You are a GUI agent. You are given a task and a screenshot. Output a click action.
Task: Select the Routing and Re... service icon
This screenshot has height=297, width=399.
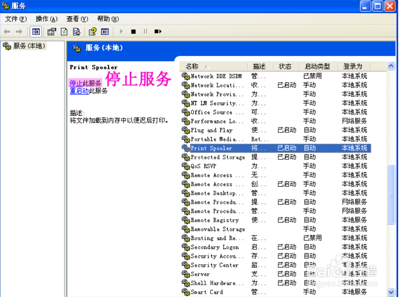point(186,238)
